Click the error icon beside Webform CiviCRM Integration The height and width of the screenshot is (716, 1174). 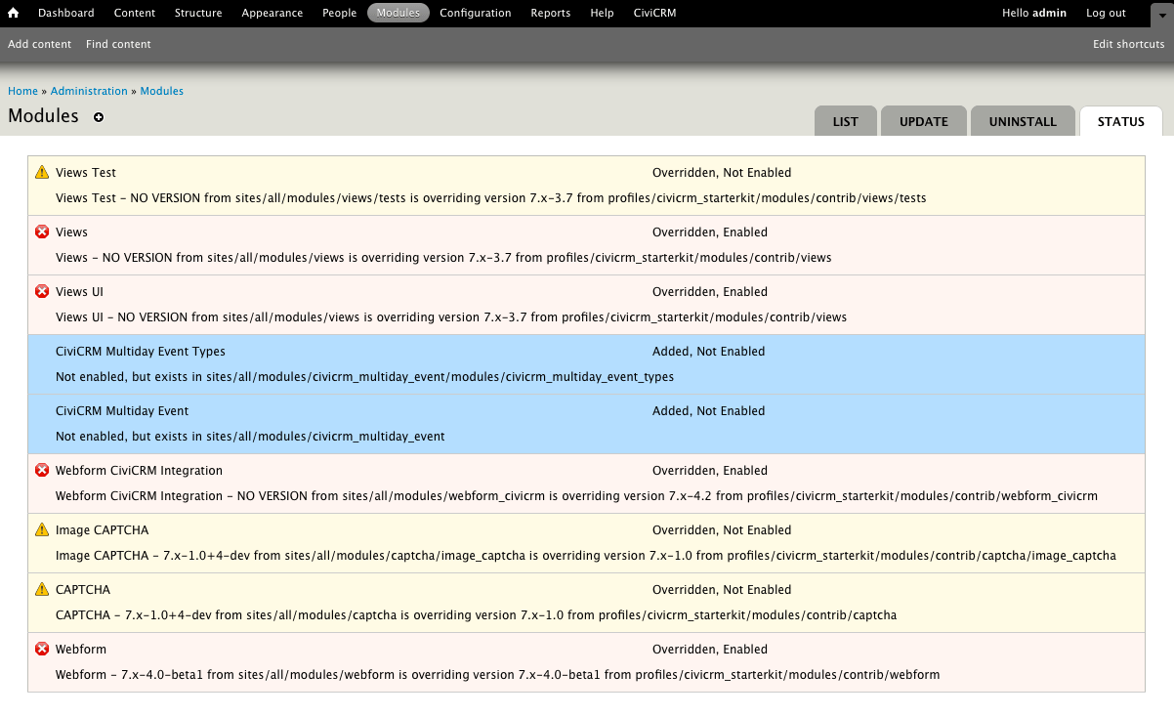(41, 470)
